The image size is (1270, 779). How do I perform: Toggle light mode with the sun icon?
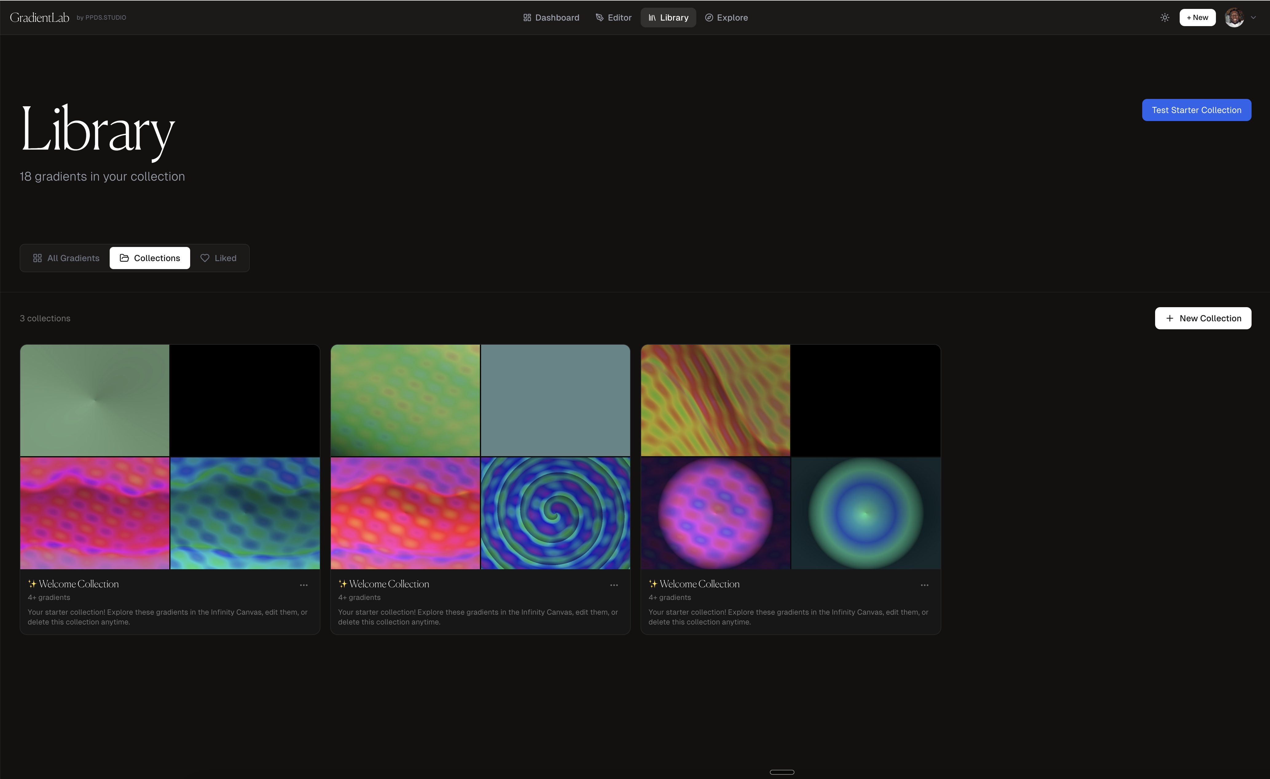pos(1165,17)
